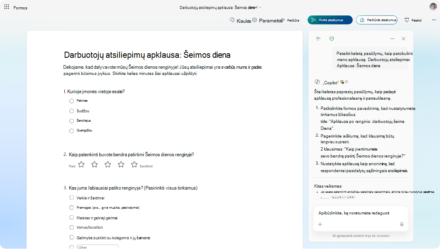The height and width of the screenshot is (249, 440).
Task: Click the Pateikti present button
Action: pos(413,20)
